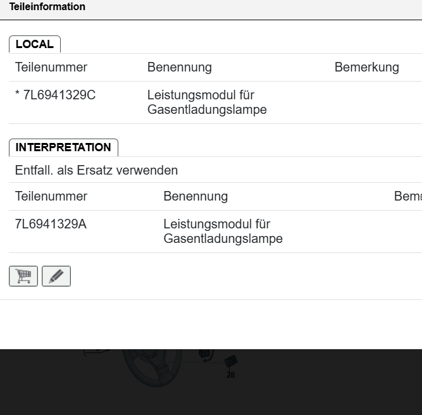Click the 'Entfall. als Ersatz verwenden' note
This screenshot has width=422, height=415.
click(96, 170)
